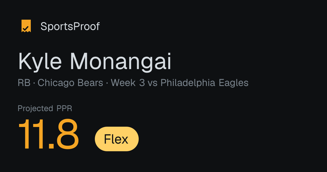Click the word Projected above the score
This screenshot has height=172, width=327.
(x=35, y=108)
